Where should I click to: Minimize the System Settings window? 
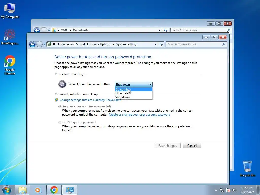click(x=206, y=37)
